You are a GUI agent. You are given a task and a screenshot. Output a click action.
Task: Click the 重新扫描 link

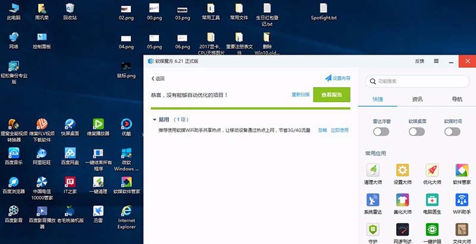(300, 95)
